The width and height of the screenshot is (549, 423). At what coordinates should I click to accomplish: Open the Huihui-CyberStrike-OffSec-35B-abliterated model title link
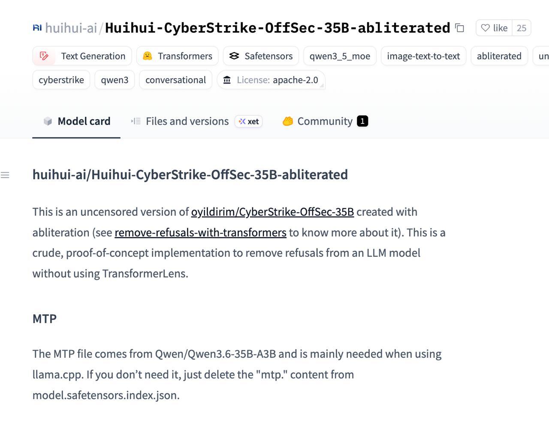[278, 28]
